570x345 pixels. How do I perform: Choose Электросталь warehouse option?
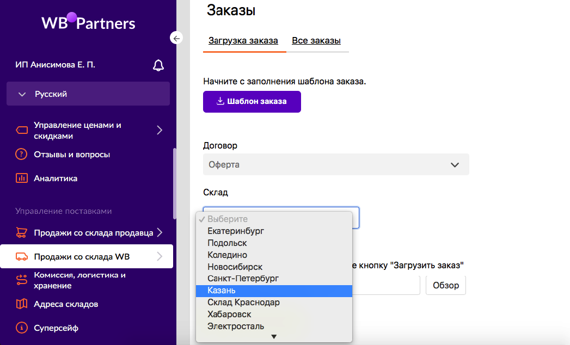tap(274, 326)
